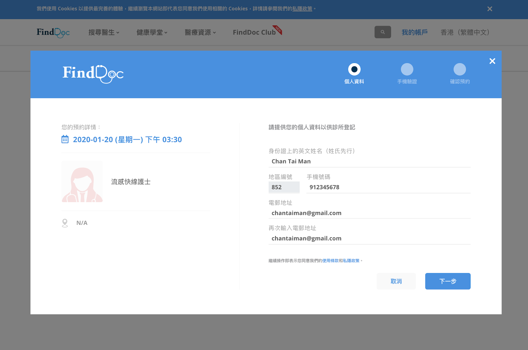Open the 使用條款 terms link

(330, 261)
